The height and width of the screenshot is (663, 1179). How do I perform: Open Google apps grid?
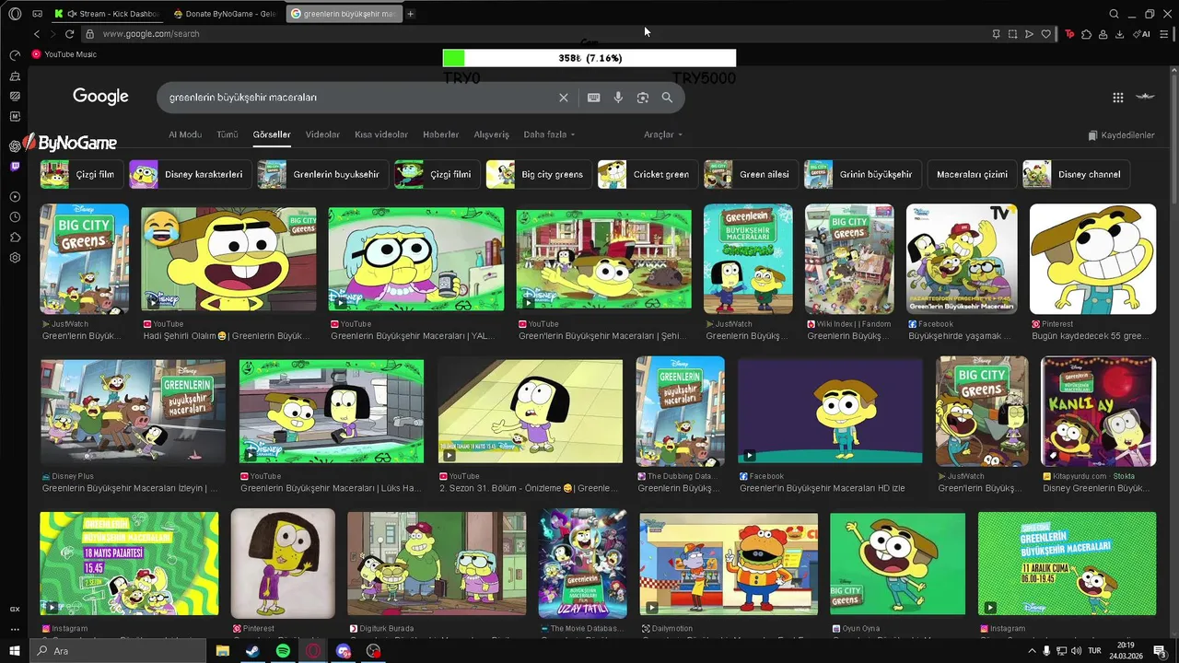click(1117, 98)
